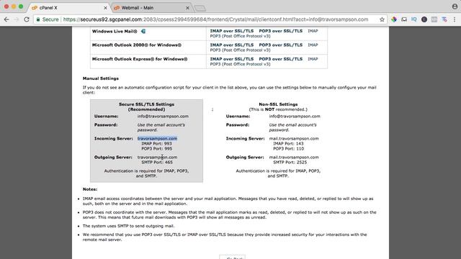Image resolution: width=461 pixels, height=259 pixels.
Task: Close the Webmail - Main tab
Action: tap(187, 8)
